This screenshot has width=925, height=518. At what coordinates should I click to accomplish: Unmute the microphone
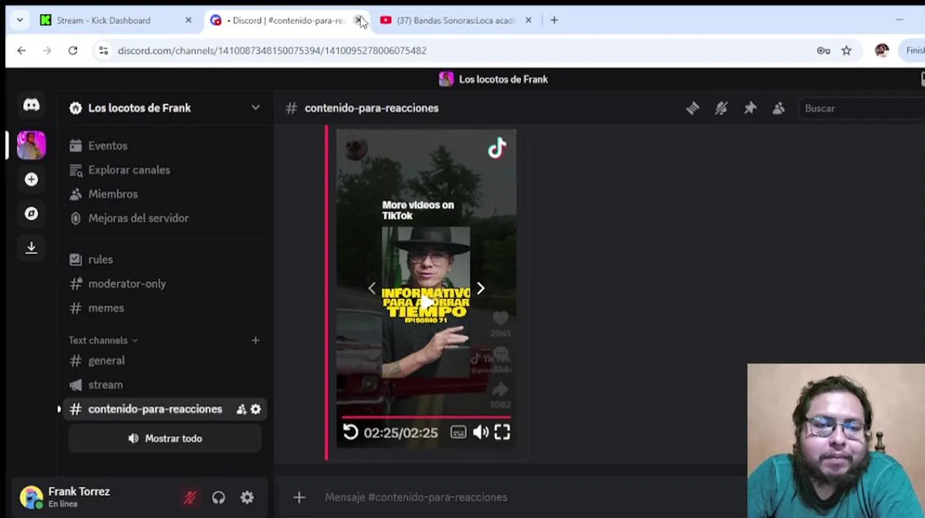pos(190,497)
